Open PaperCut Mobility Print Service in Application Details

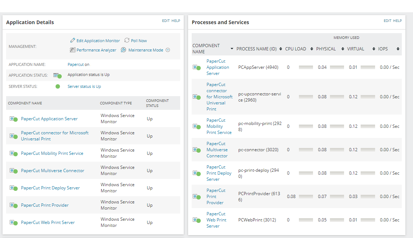click(x=52, y=153)
